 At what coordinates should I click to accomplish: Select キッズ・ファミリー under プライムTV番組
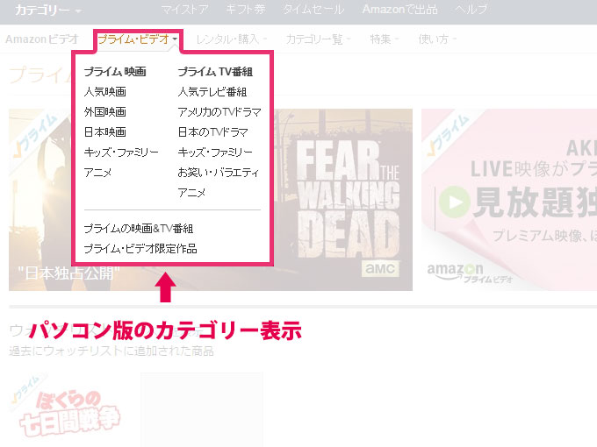click(x=215, y=152)
